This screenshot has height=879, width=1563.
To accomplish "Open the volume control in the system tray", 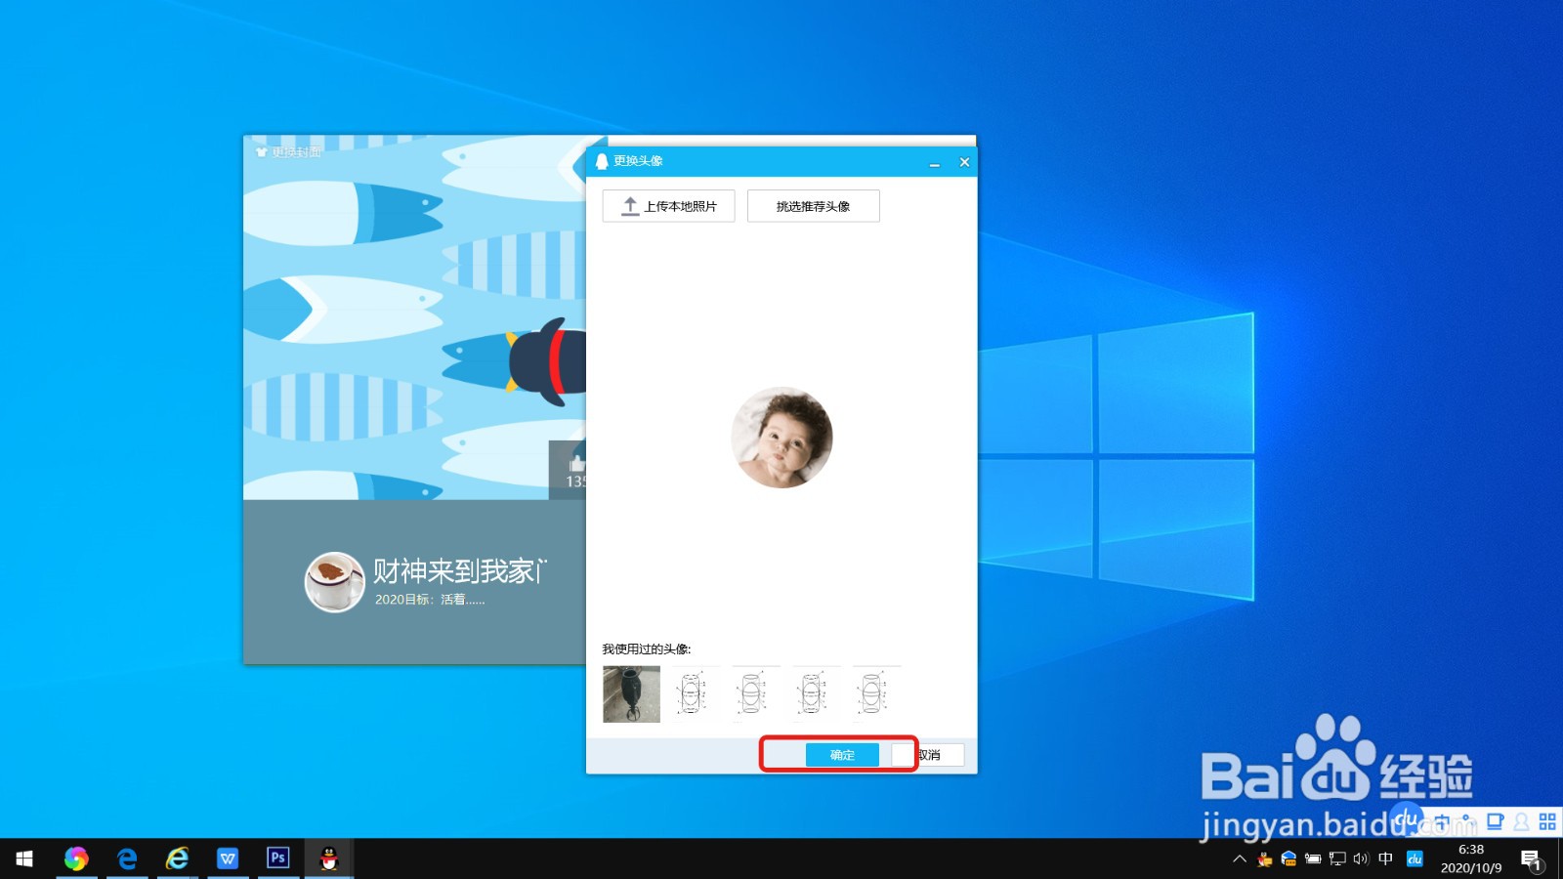I will pyautogui.click(x=1360, y=860).
